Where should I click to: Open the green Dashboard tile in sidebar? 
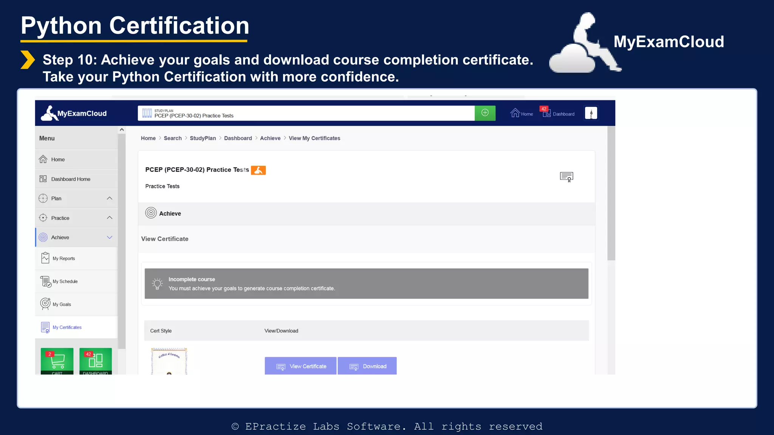(96, 361)
